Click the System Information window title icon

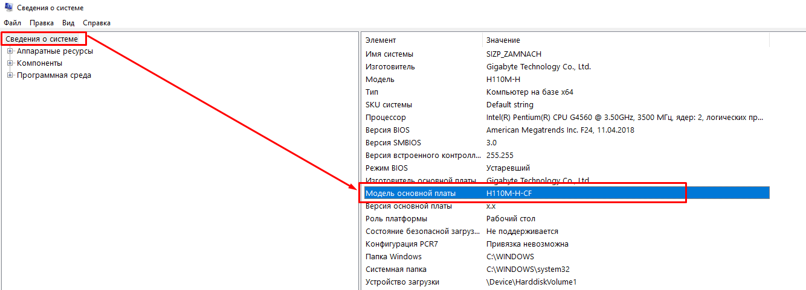tap(8, 8)
